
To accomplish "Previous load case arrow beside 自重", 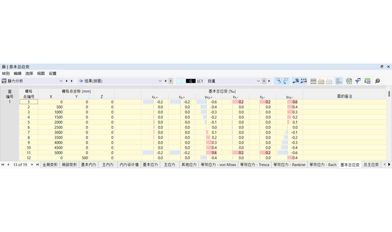I will (x=264, y=81).
